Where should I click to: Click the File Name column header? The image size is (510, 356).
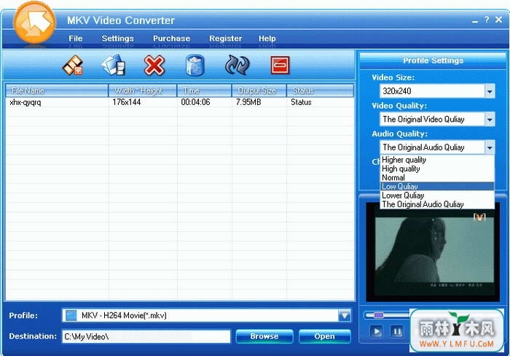click(x=57, y=90)
